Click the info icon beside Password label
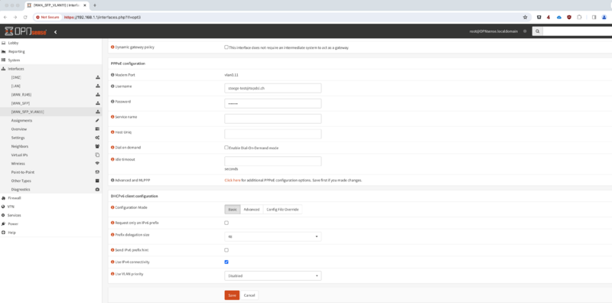 112,102
